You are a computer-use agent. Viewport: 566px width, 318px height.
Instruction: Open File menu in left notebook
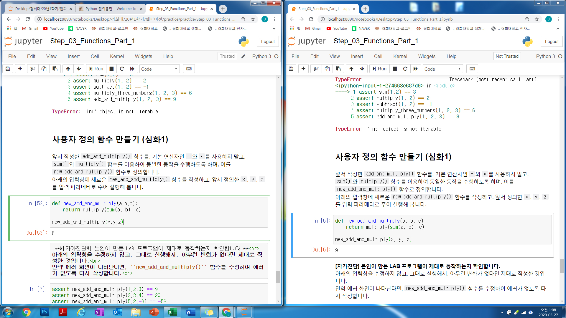pos(12,56)
